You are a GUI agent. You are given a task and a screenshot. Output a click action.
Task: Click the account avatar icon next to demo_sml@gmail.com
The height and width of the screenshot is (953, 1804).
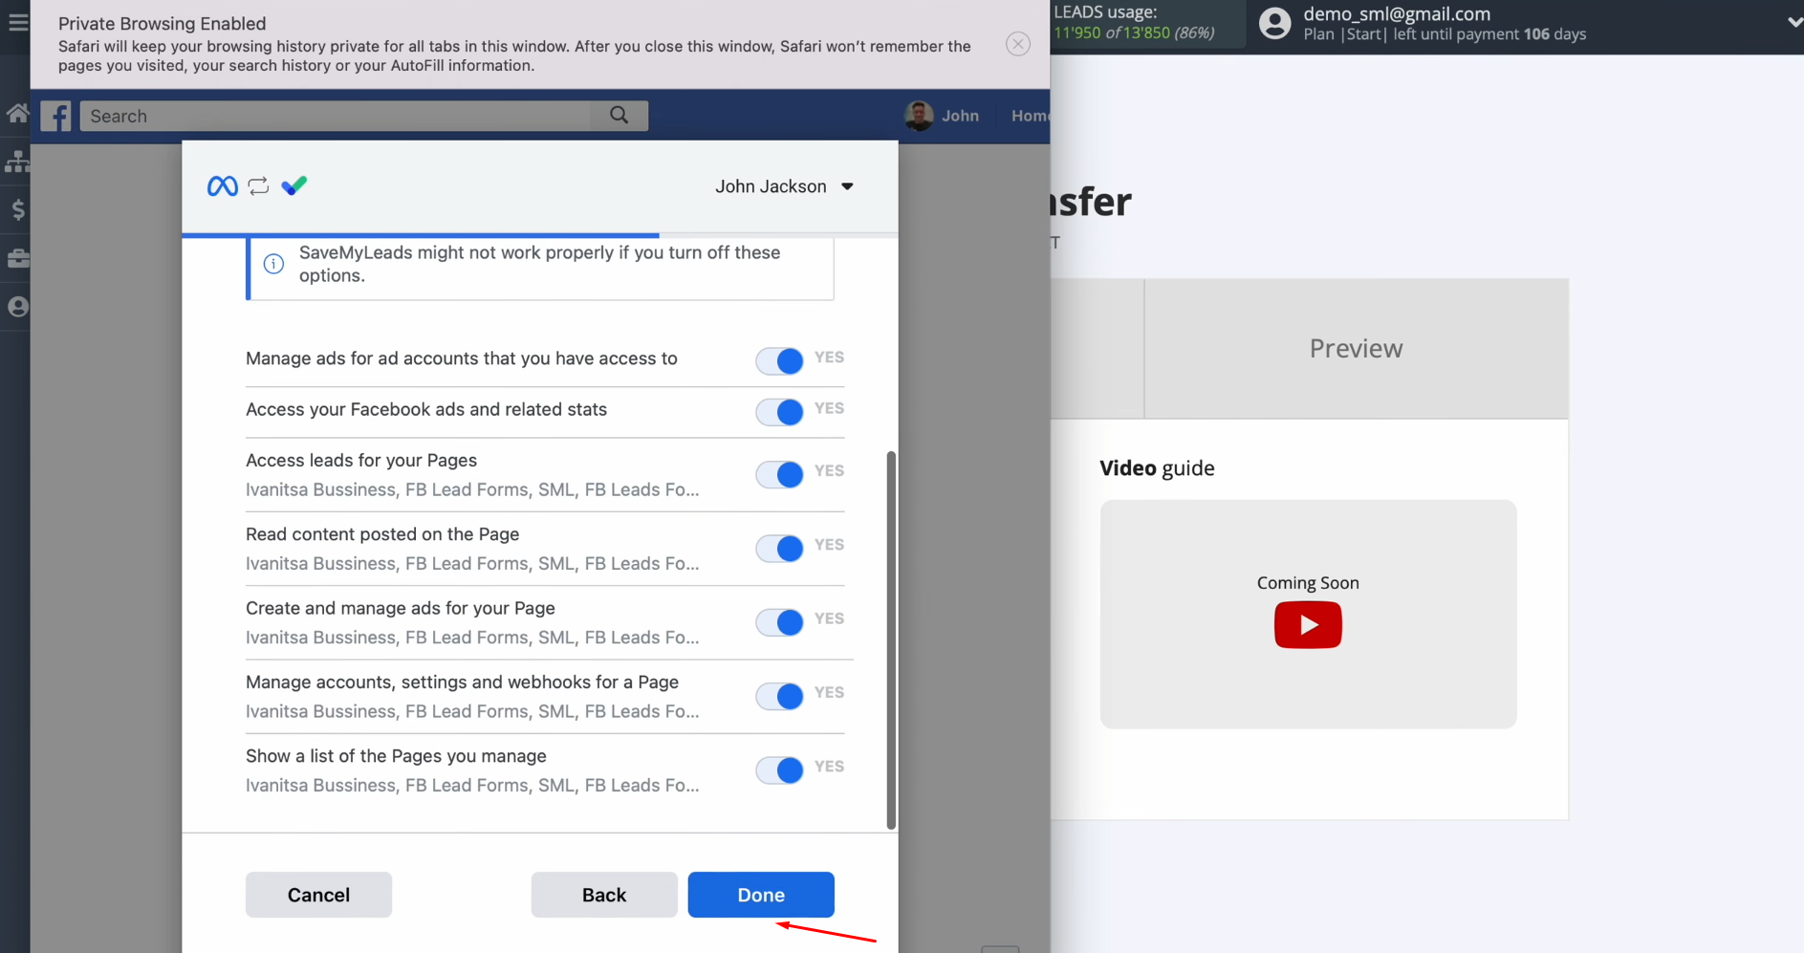1274,23
